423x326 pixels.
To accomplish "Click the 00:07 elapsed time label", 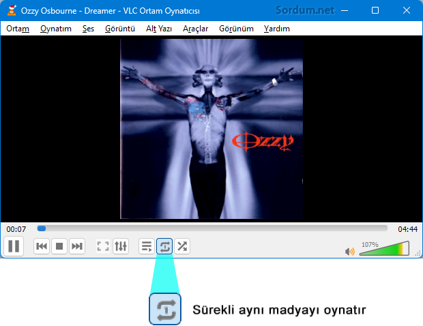I will pyautogui.click(x=16, y=229).
